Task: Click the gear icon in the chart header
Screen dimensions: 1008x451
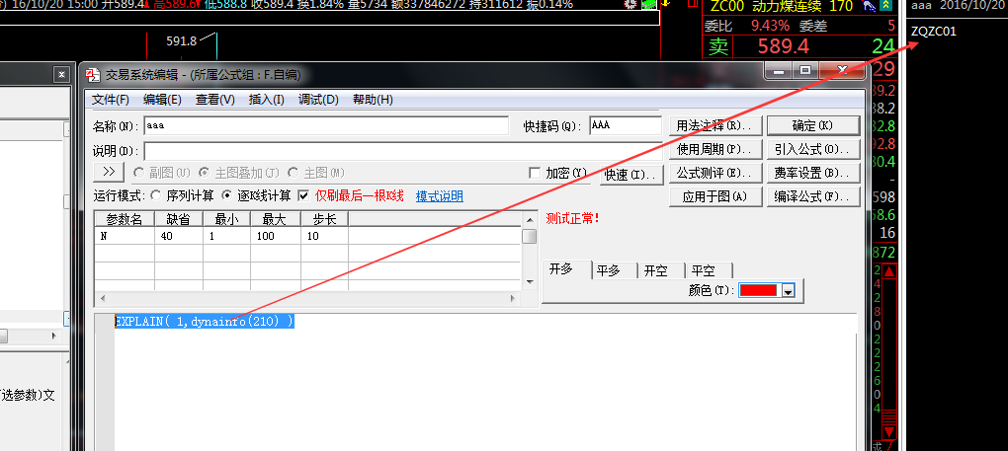Action: point(630,4)
